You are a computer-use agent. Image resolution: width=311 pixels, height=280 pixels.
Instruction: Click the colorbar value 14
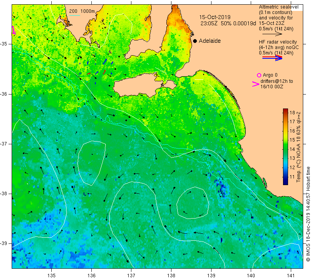[x=292, y=149]
